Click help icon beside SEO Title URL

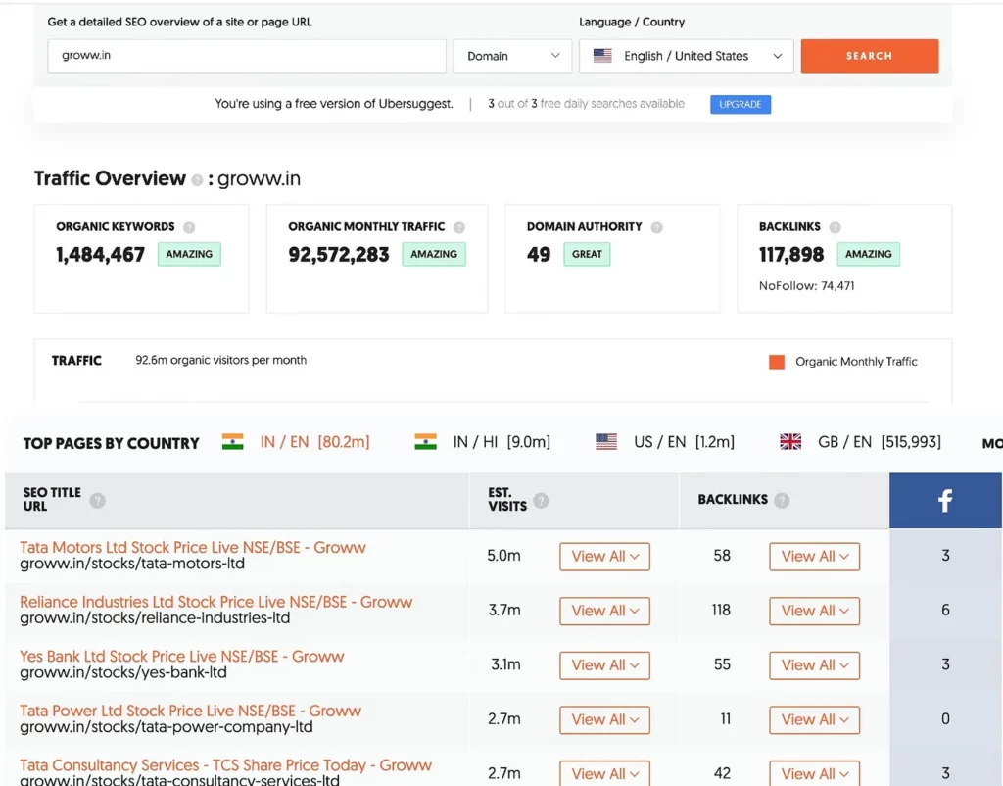(x=97, y=501)
